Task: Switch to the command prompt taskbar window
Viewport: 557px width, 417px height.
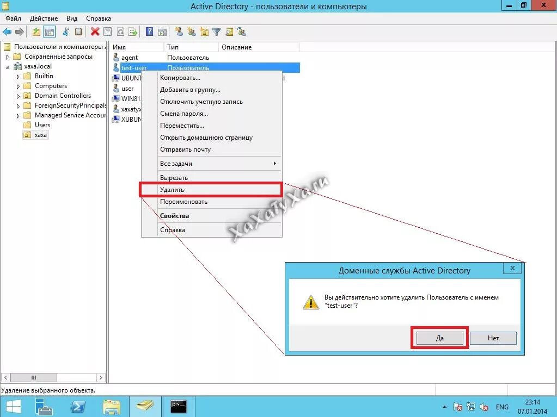Action: pos(179,407)
